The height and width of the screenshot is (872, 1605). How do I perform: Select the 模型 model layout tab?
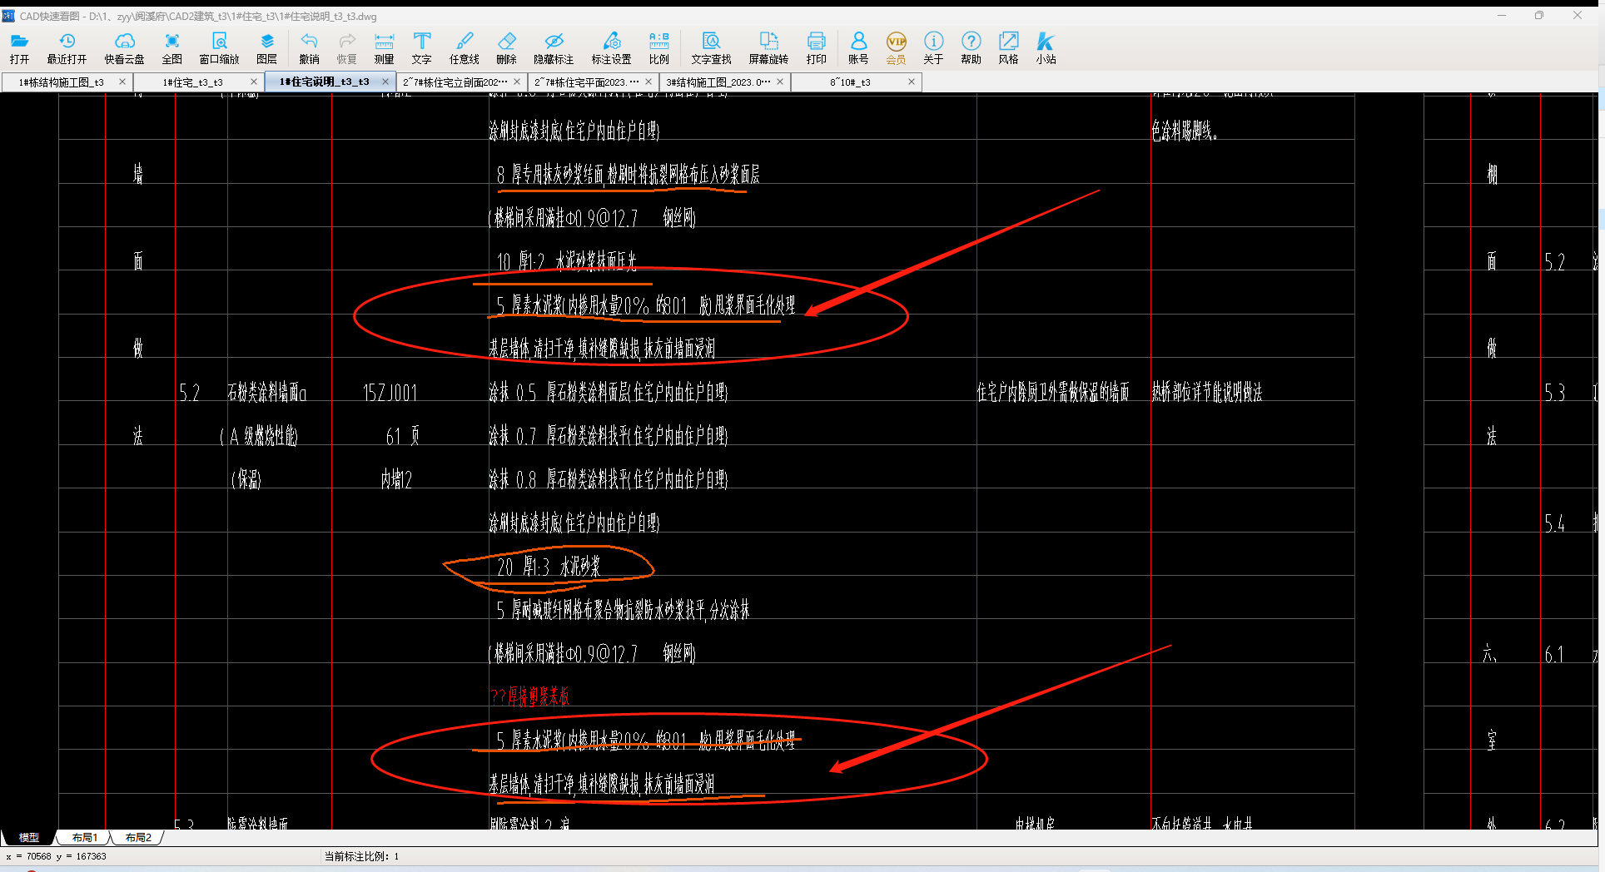[29, 838]
